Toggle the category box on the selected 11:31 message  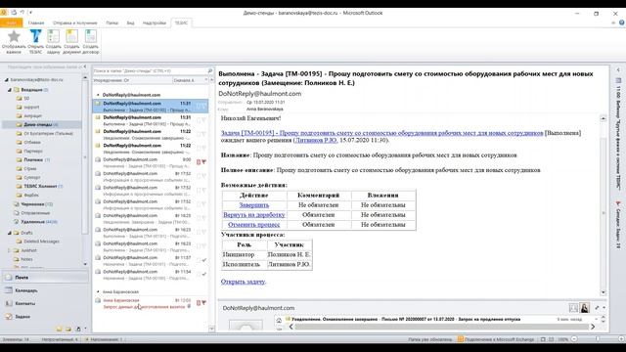[x=199, y=106]
